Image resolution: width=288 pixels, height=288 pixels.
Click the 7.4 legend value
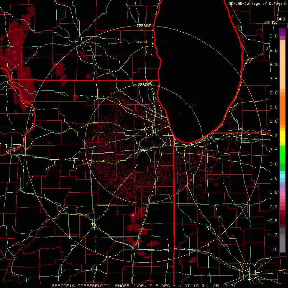tap(274, 79)
